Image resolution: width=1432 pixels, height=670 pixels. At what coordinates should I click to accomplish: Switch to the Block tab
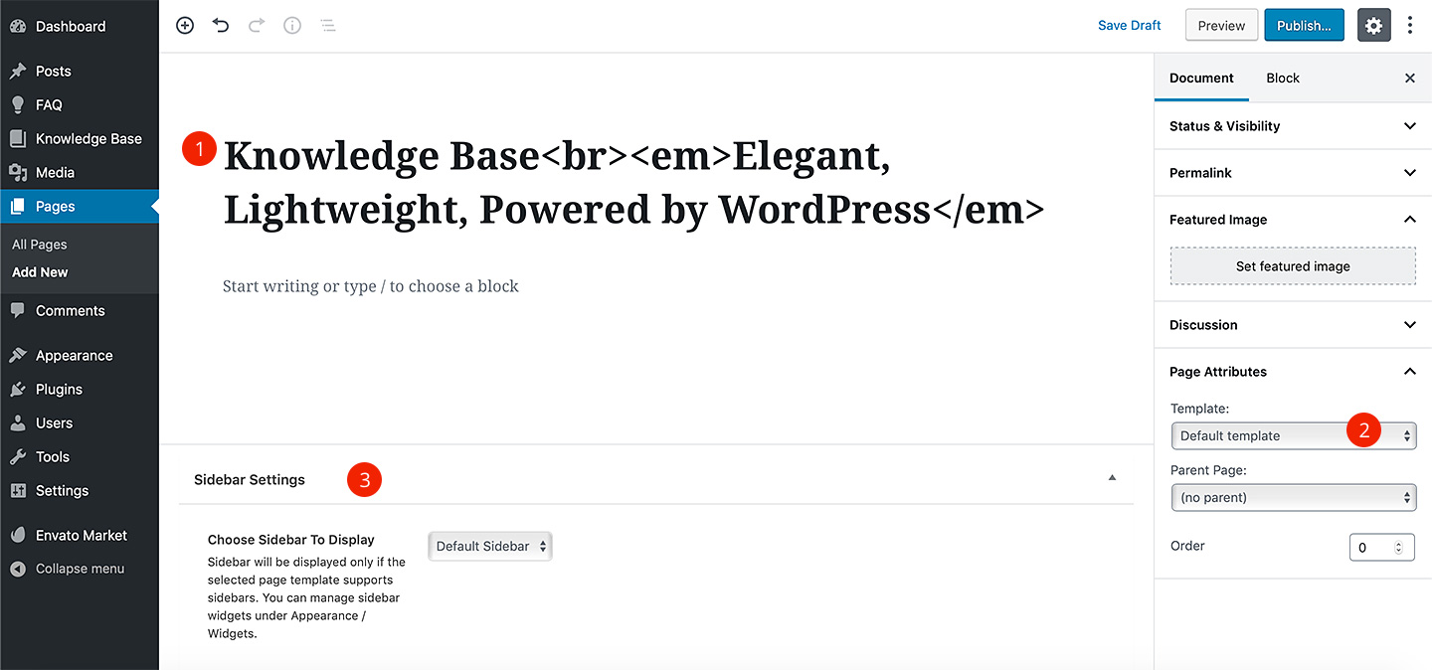pos(1283,78)
